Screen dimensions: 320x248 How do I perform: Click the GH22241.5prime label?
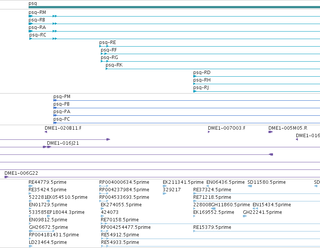[x=262, y=212]
